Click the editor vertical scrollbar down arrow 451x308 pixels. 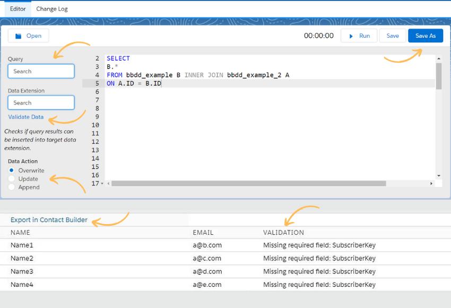pyautogui.click(x=439, y=176)
